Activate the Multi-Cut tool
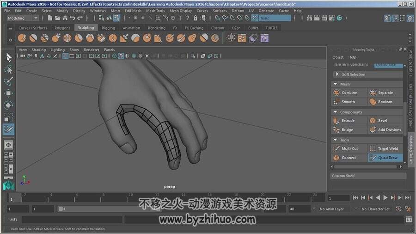Image resolution: width=416 pixels, height=234 pixels. point(349,148)
